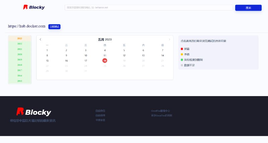Select year 2019 in the year list
The height and width of the screenshot is (143, 268).
20,60
